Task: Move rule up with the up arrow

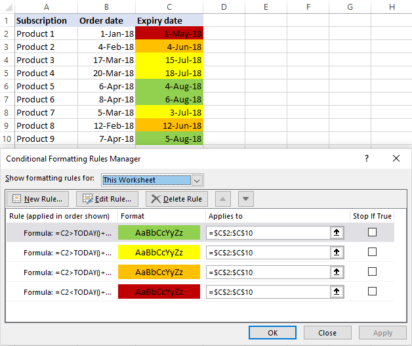Action: click(223, 199)
